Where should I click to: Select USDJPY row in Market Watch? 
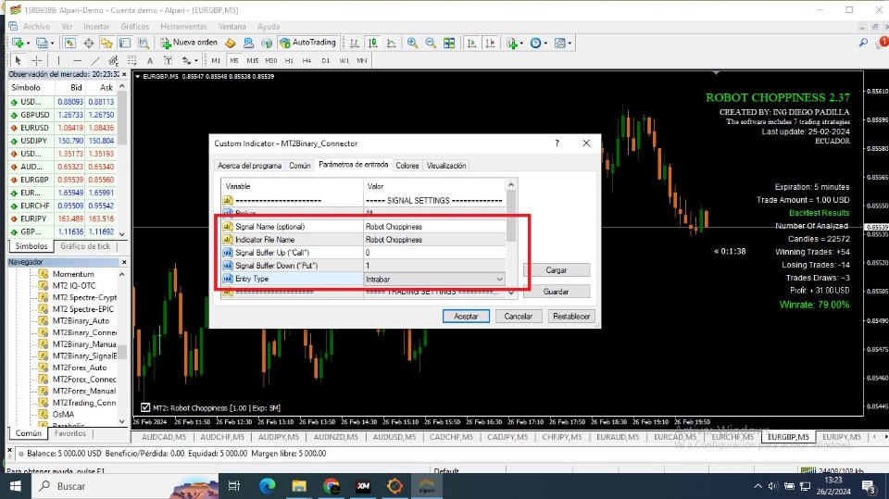[x=64, y=141]
